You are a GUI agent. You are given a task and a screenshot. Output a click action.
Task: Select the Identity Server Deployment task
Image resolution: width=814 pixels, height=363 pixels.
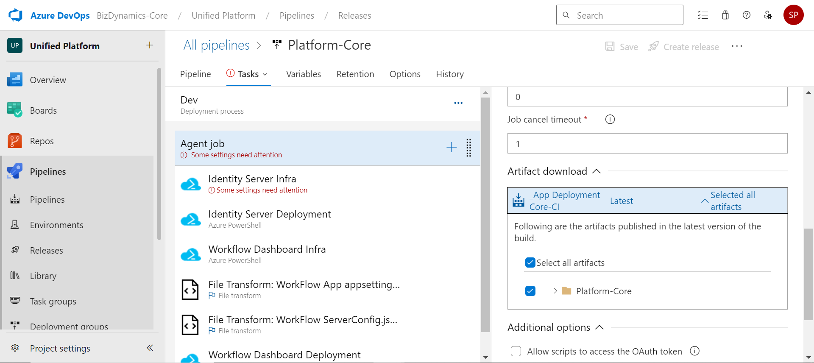[x=328, y=219]
